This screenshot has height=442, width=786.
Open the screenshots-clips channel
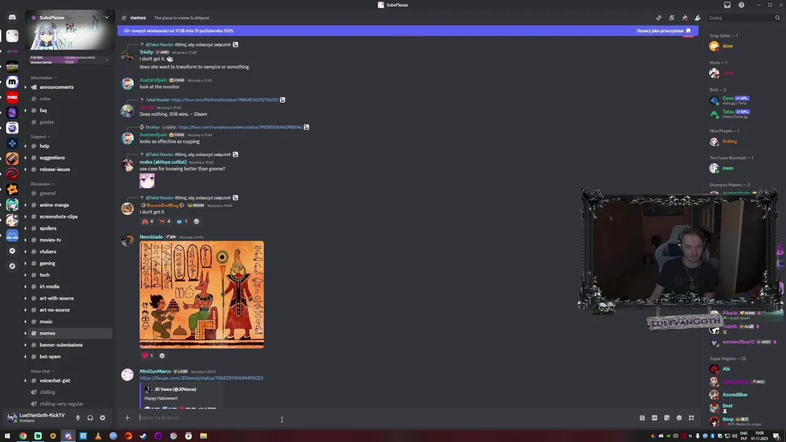68,217
